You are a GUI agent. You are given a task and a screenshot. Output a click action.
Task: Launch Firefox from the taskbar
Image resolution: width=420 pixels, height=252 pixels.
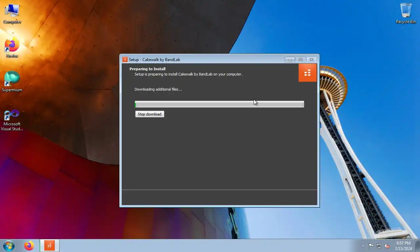(x=29, y=245)
